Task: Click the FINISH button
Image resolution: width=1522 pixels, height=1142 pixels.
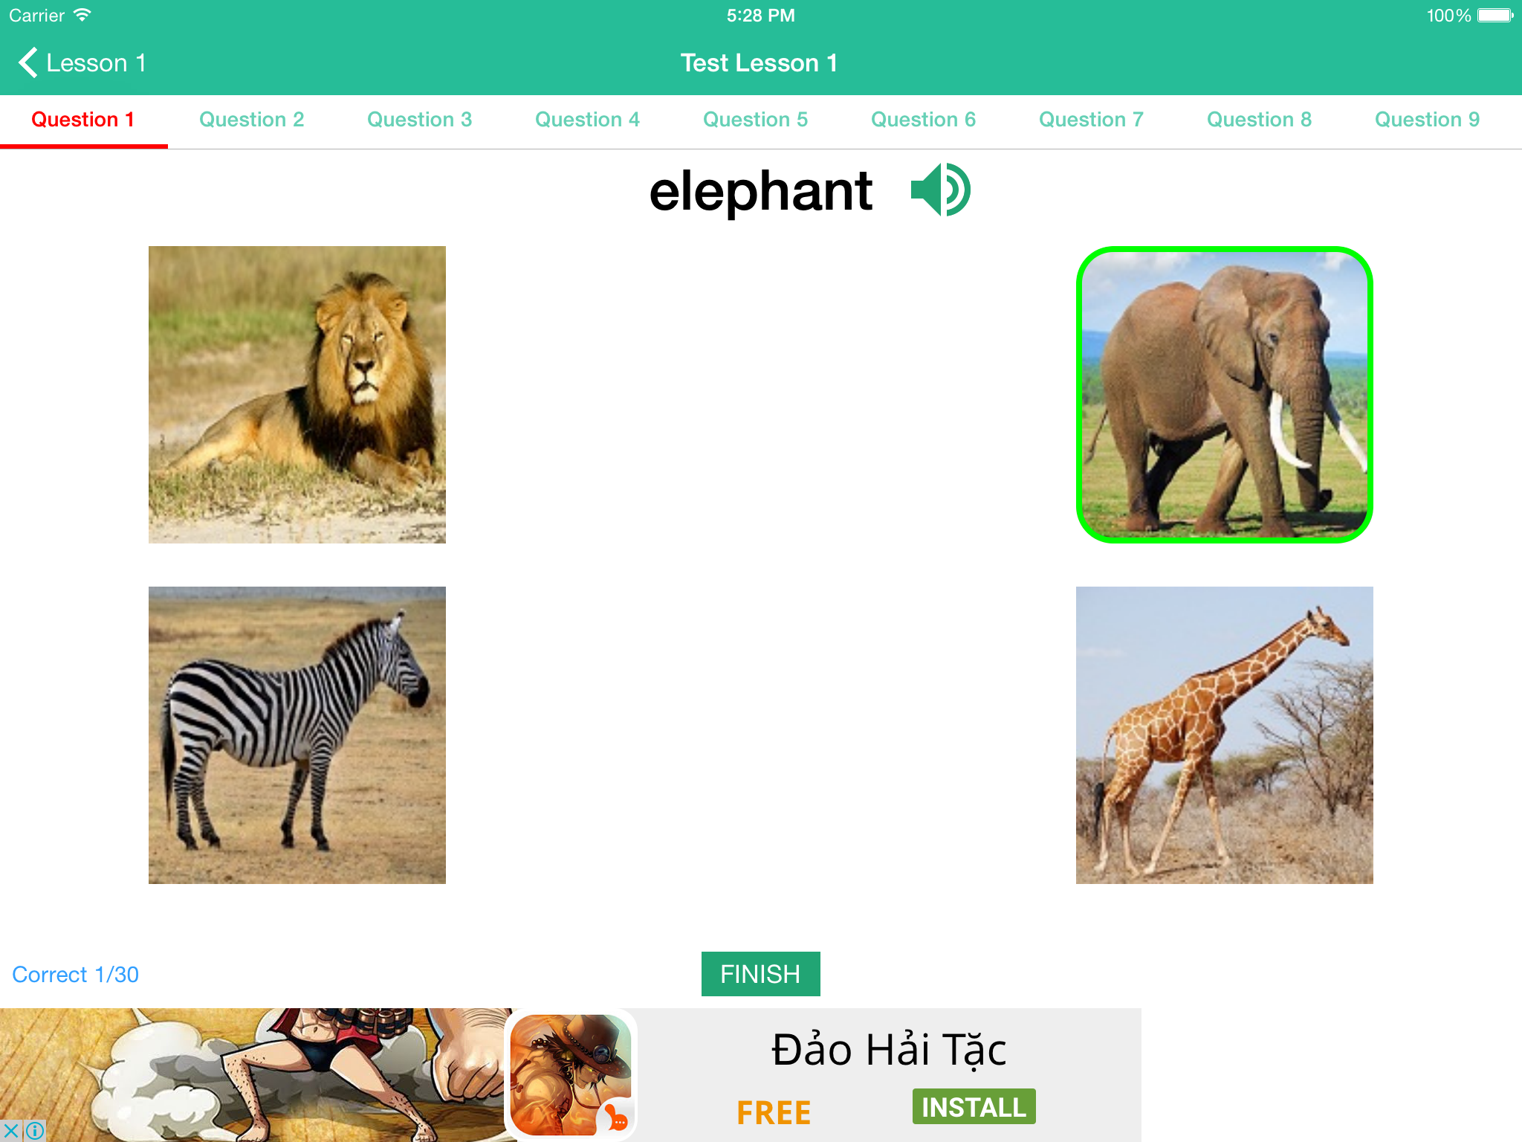Action: click(760, 974)
